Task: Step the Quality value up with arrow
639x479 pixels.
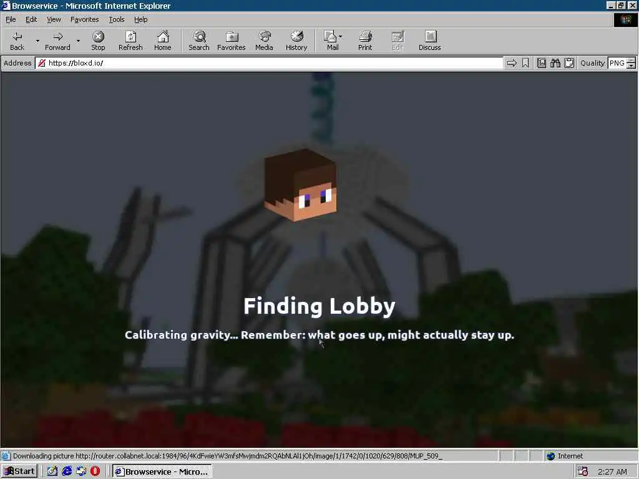Action: [x=632, y=60]
